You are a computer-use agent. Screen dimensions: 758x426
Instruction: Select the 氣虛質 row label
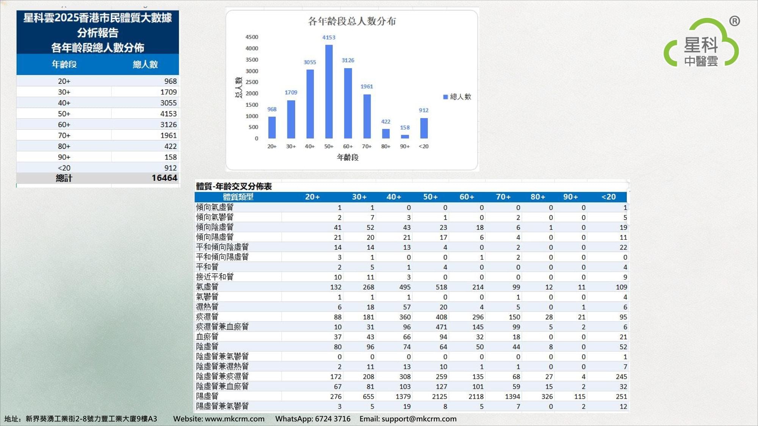point(207,287)
